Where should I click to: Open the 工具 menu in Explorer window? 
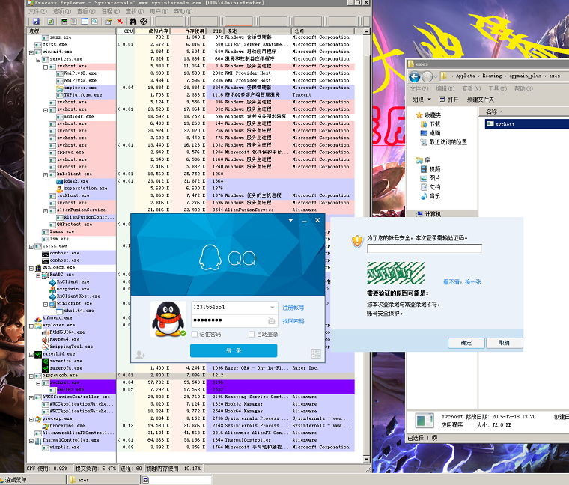point(497,88)
